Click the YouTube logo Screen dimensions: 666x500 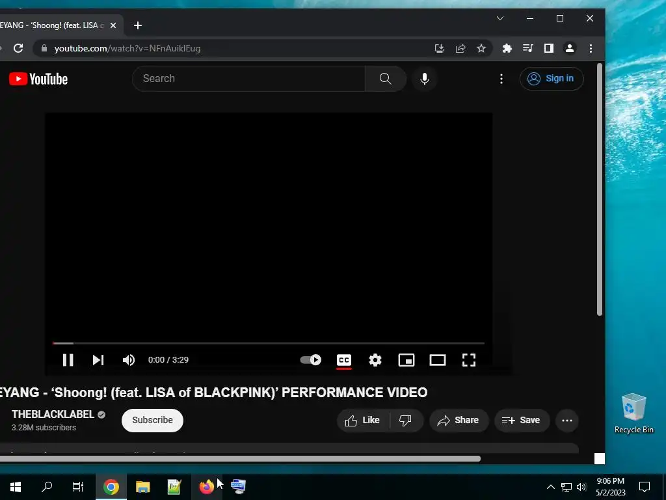coord(38,79)
